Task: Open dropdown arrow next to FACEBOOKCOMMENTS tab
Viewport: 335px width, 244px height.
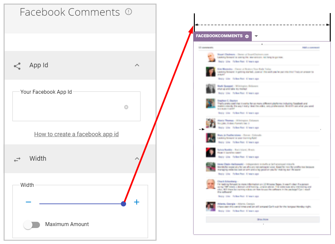Action: click(x=256, y=36)
